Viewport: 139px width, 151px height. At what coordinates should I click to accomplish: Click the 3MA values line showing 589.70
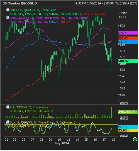(x=40, y=22)
